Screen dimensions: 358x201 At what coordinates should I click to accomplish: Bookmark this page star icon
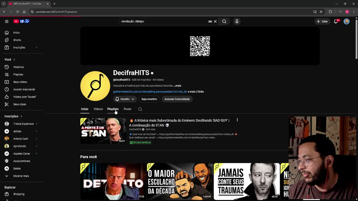[321, 12]
